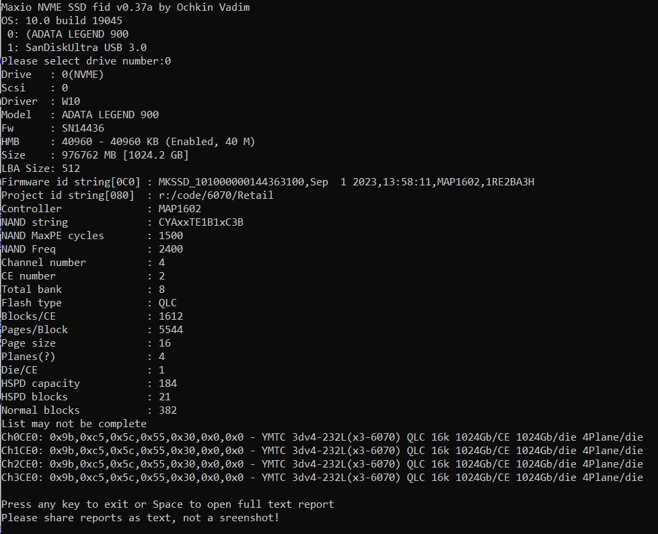This screenshot has height=534, width=658.
Task: Click the NAND MaxPE cycles value 1500
Action: (171, 236)
